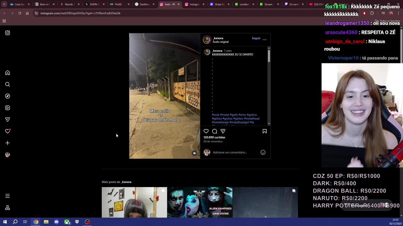Open the Meta apps grid icon in the sidebar
Image resolution: width=403 pixels, height=226 pixels.
[8, 208]
